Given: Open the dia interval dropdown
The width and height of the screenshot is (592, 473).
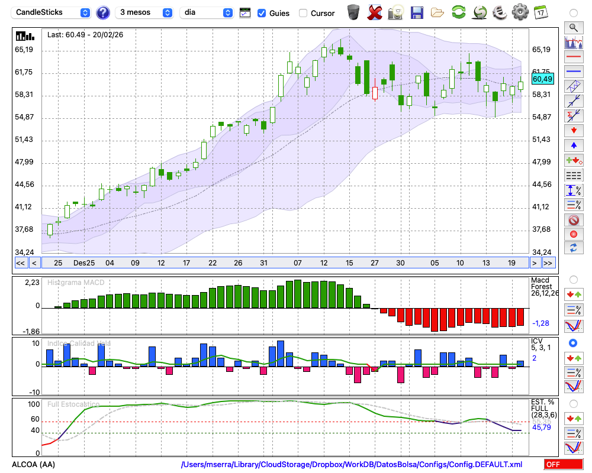Looking at the screenshot, I should click(207, 12).
